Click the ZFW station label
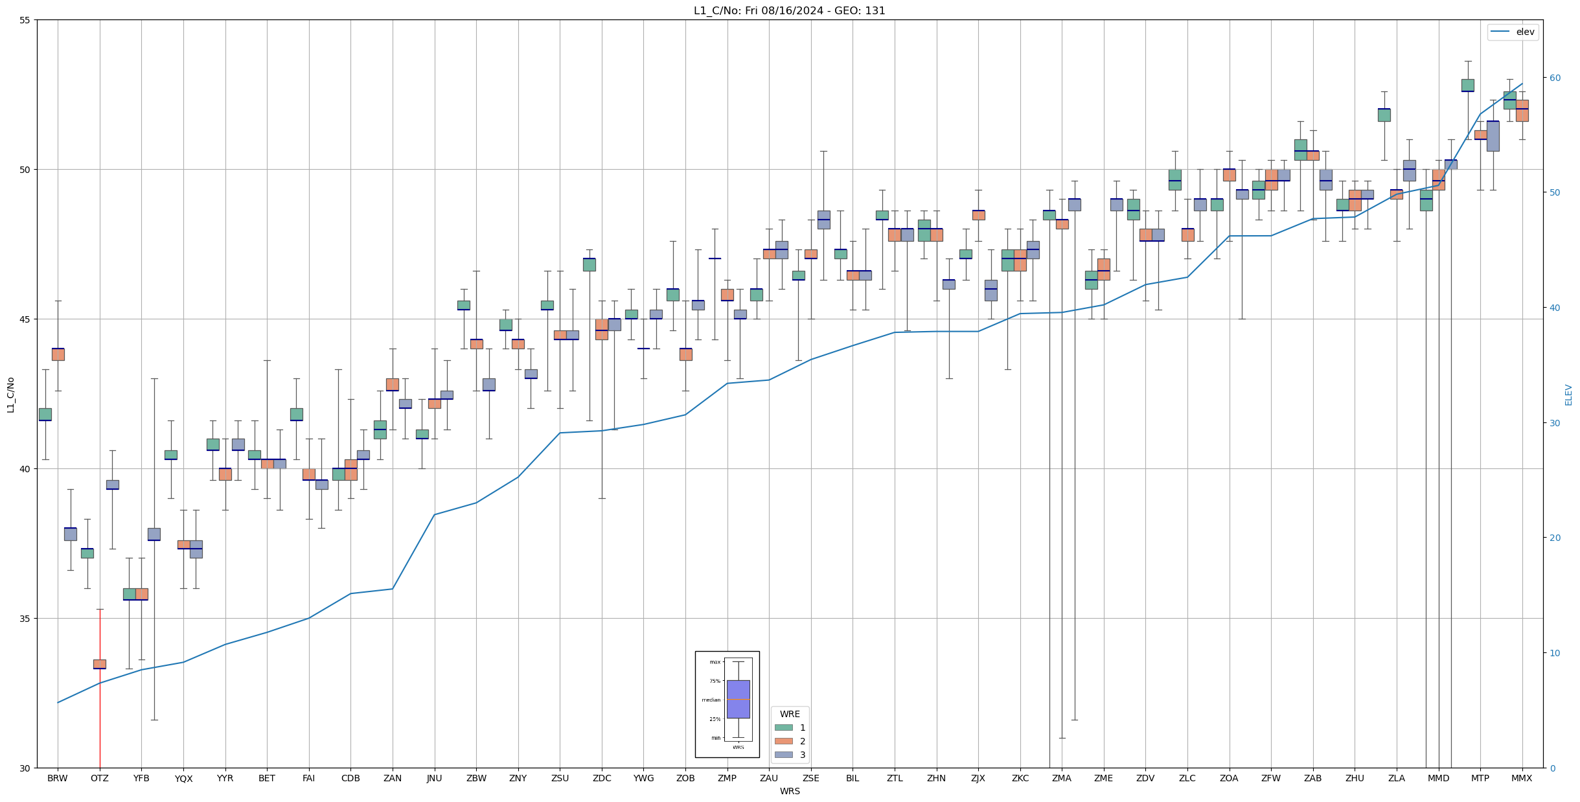 pyautogui.click(x=1271, y=778)
